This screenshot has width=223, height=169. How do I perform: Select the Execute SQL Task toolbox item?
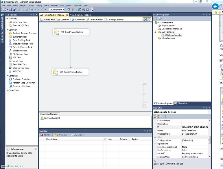[21, 25]
